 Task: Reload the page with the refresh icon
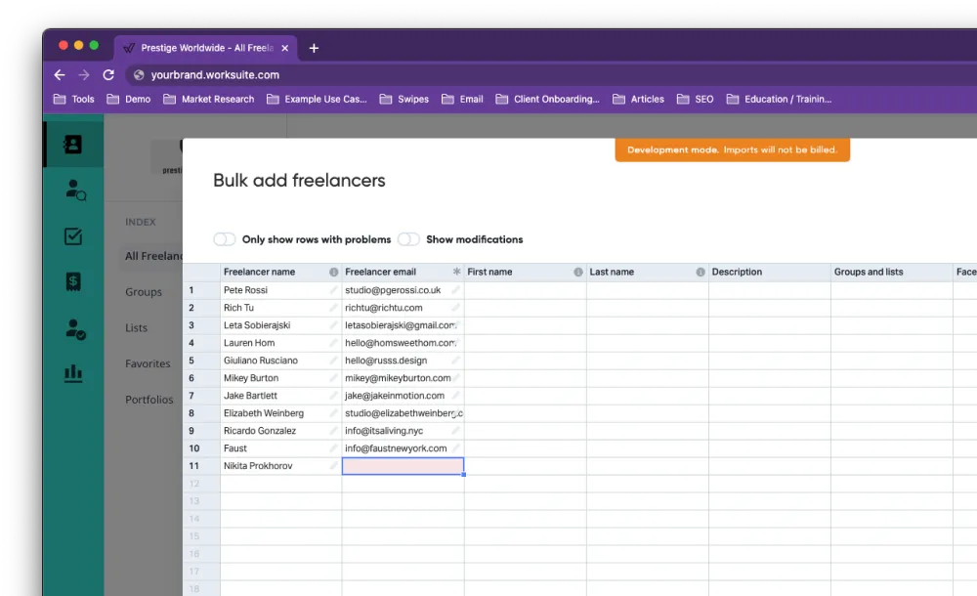tap(108, 74)
